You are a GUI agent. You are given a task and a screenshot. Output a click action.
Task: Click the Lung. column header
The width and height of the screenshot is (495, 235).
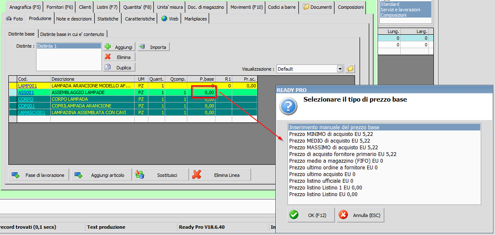(389, 31)
